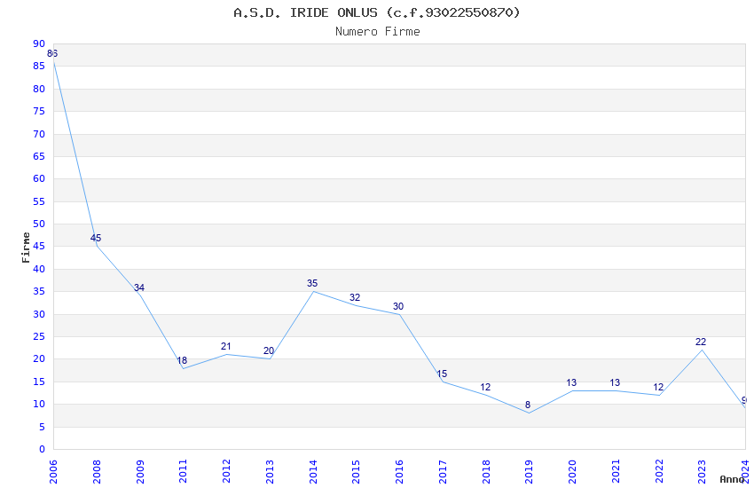Viewport: 754px width, 488px height.
Task: Click the y-axis tick label 10
Action: coord(39,405)
